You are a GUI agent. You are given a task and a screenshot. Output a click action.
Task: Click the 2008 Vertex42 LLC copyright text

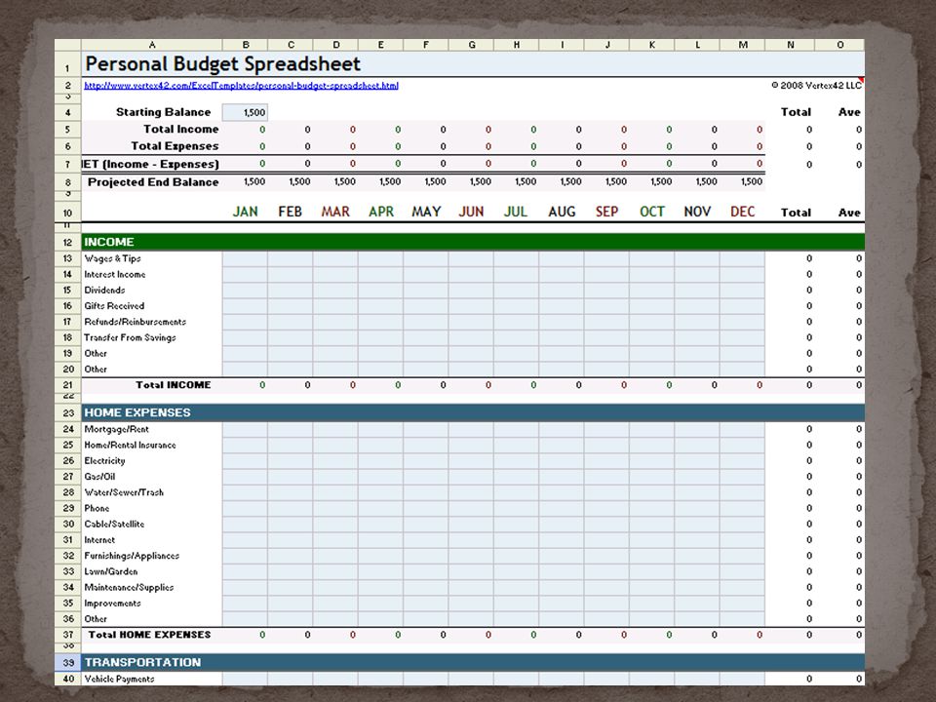pyautogui.click(x=816, y=86)
